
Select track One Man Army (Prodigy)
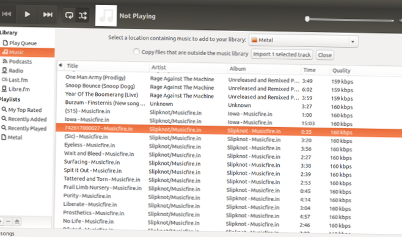click(x=95, y=78)
